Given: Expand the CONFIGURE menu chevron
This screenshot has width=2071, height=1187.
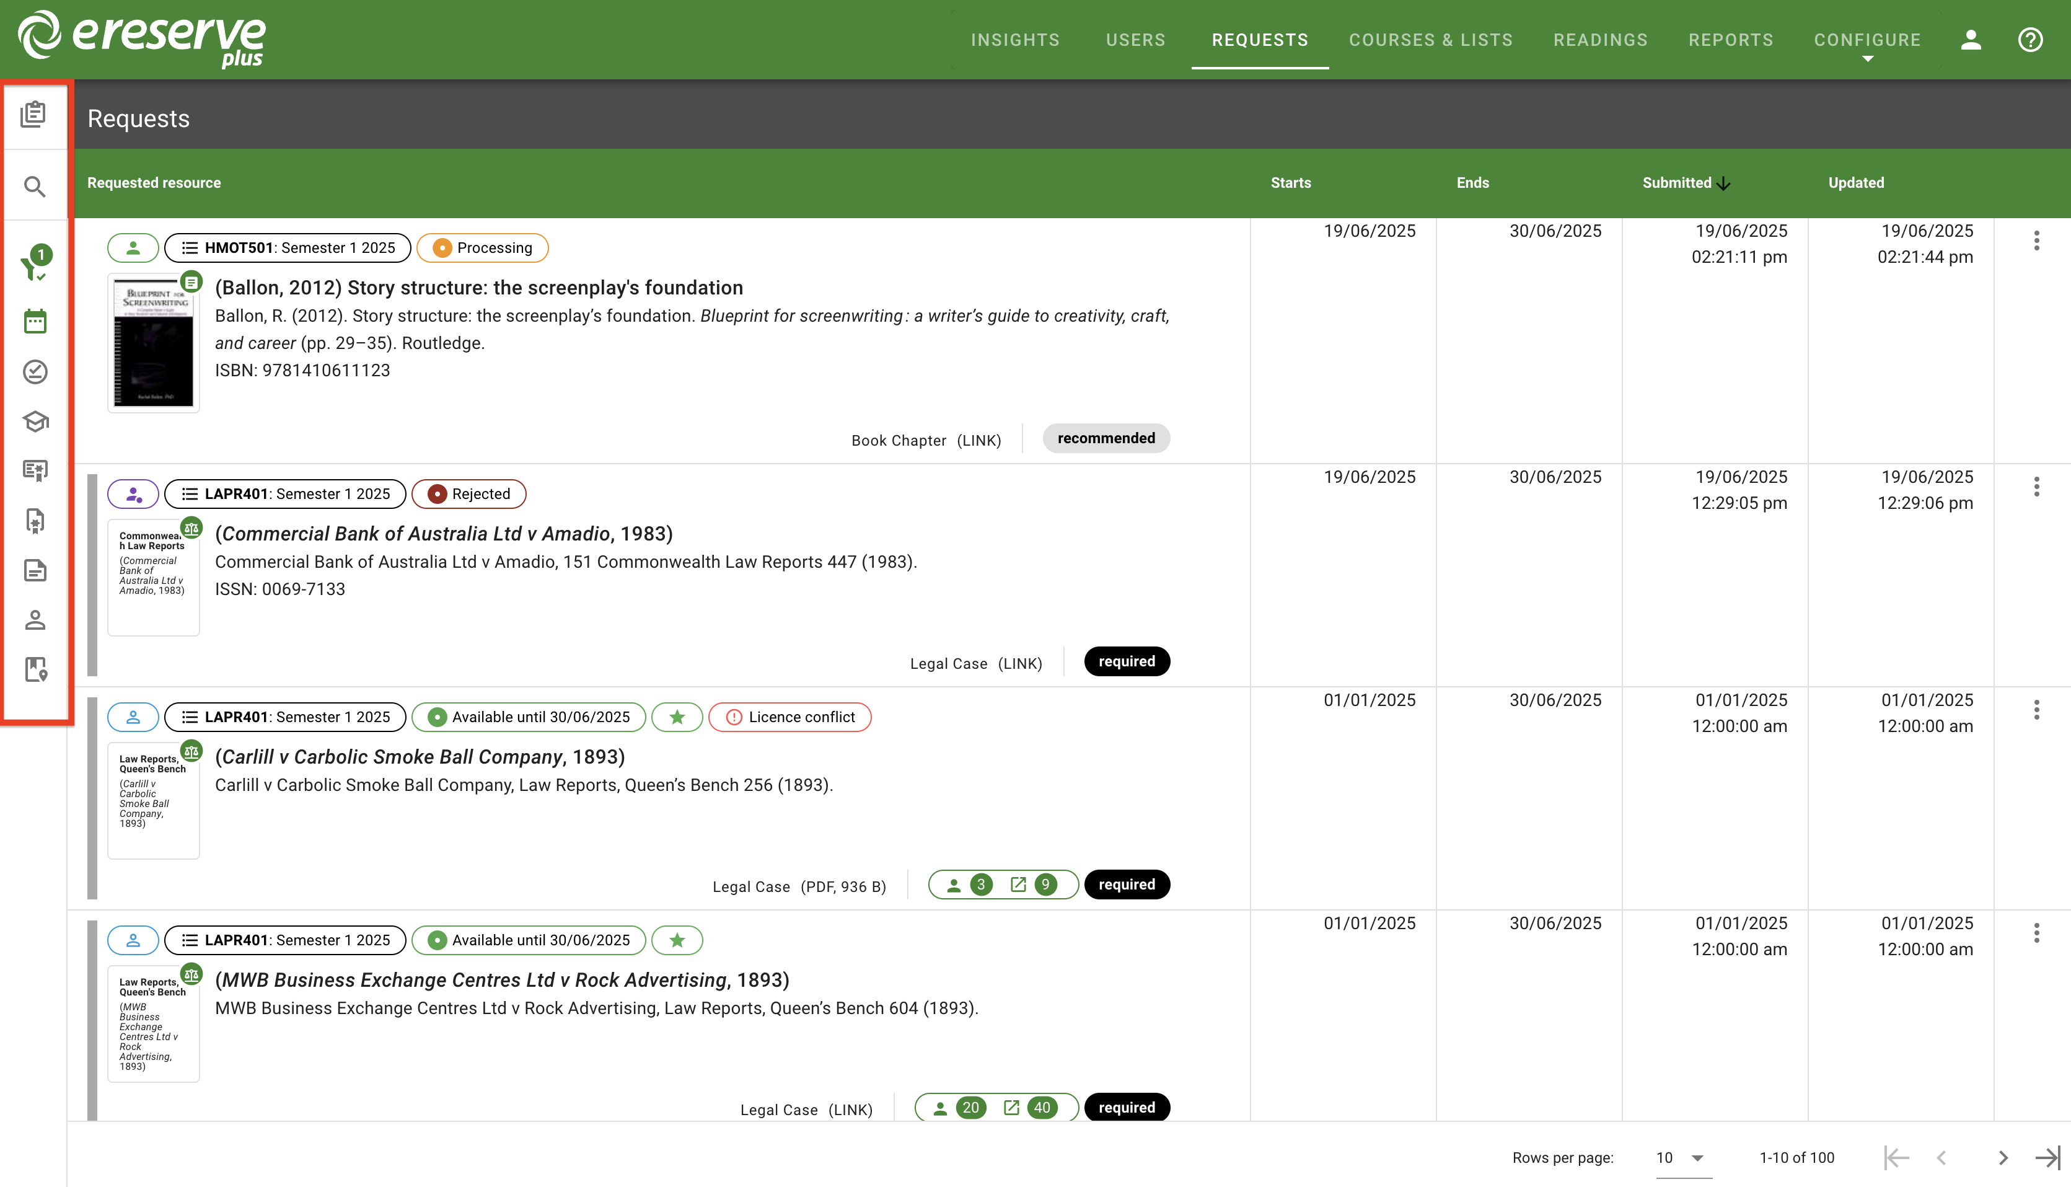Looking at the screenshot, I should pyautogui.click(x=1867, y=59).
